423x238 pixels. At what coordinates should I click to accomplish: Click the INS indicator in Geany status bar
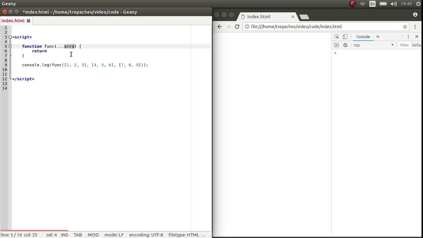pos(64,235)
